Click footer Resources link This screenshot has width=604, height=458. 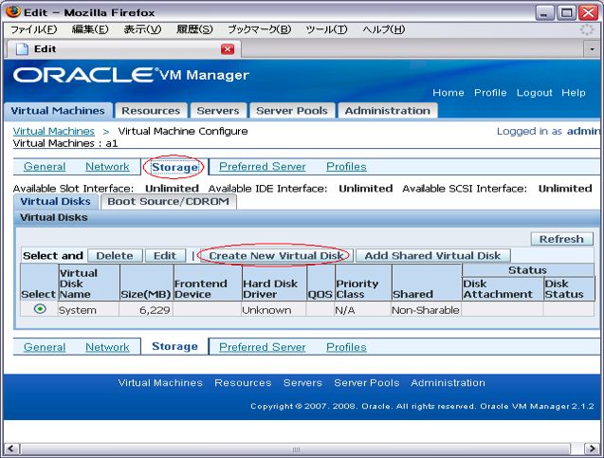click(243, 383)
